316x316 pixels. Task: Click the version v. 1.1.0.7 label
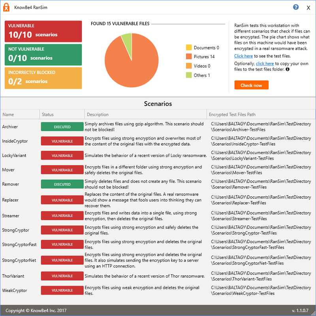[x=300, y=310]
